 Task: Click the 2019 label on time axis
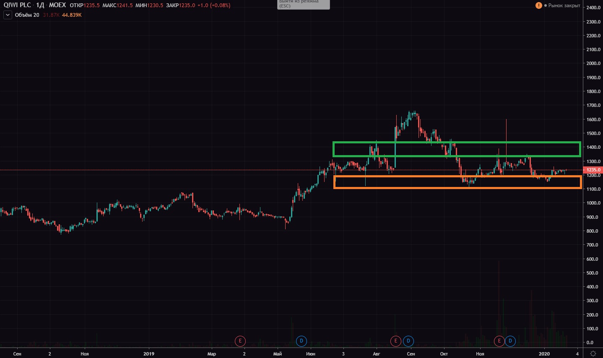click(149, 354)
